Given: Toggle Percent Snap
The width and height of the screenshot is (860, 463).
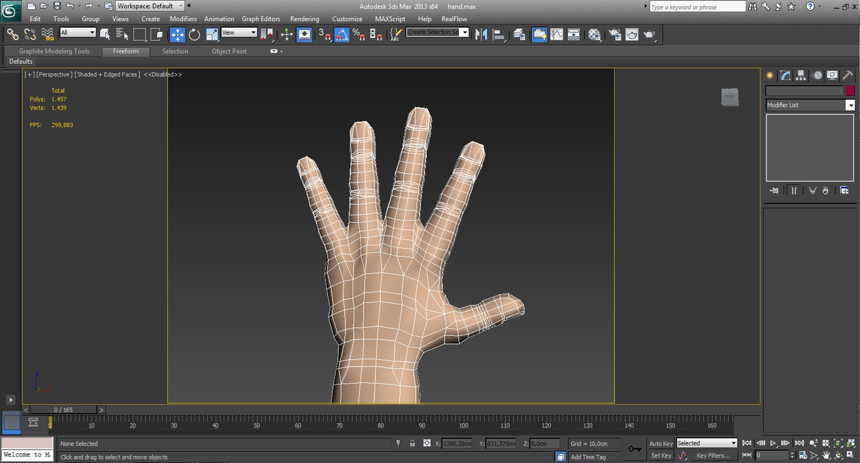Looking at the screenshot, I should [x=359, y=35].
